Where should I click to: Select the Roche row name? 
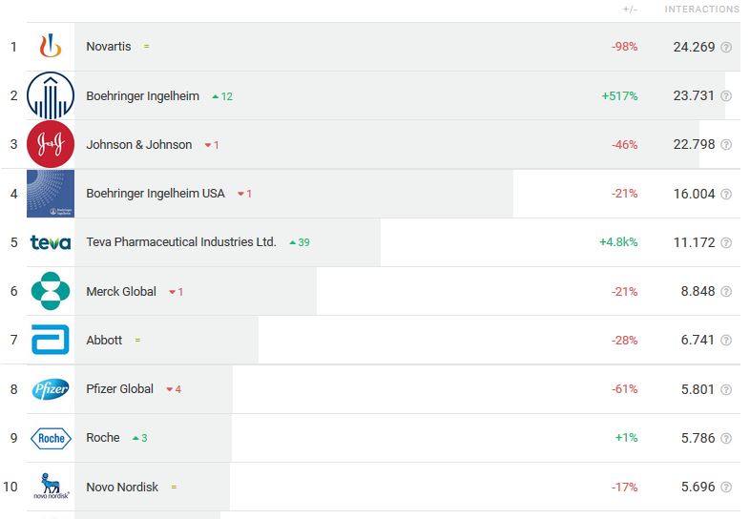(x=103, y=438)
